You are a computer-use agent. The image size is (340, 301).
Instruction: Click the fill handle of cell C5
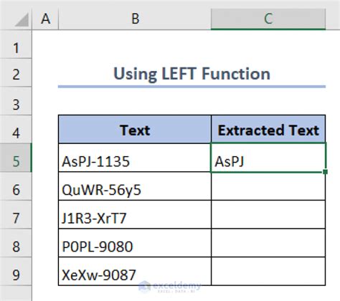[325, 172]
